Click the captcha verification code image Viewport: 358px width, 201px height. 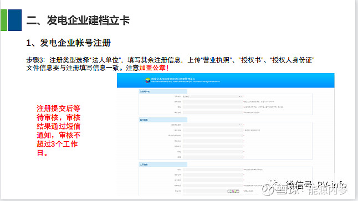pos(233,191)
